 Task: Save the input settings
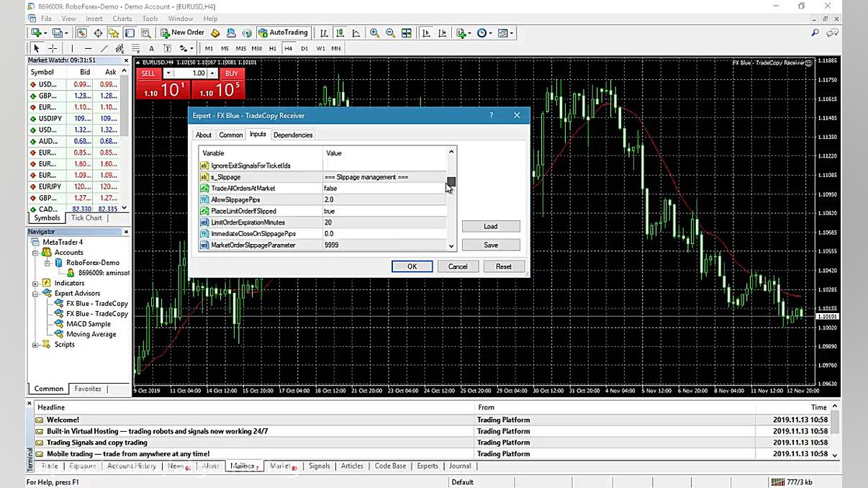491,245
